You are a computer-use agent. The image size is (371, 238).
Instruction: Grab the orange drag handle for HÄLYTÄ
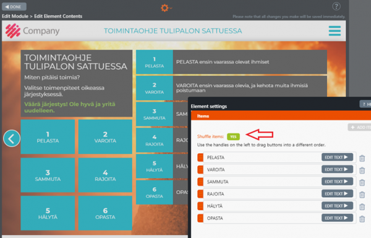point(200,206)
